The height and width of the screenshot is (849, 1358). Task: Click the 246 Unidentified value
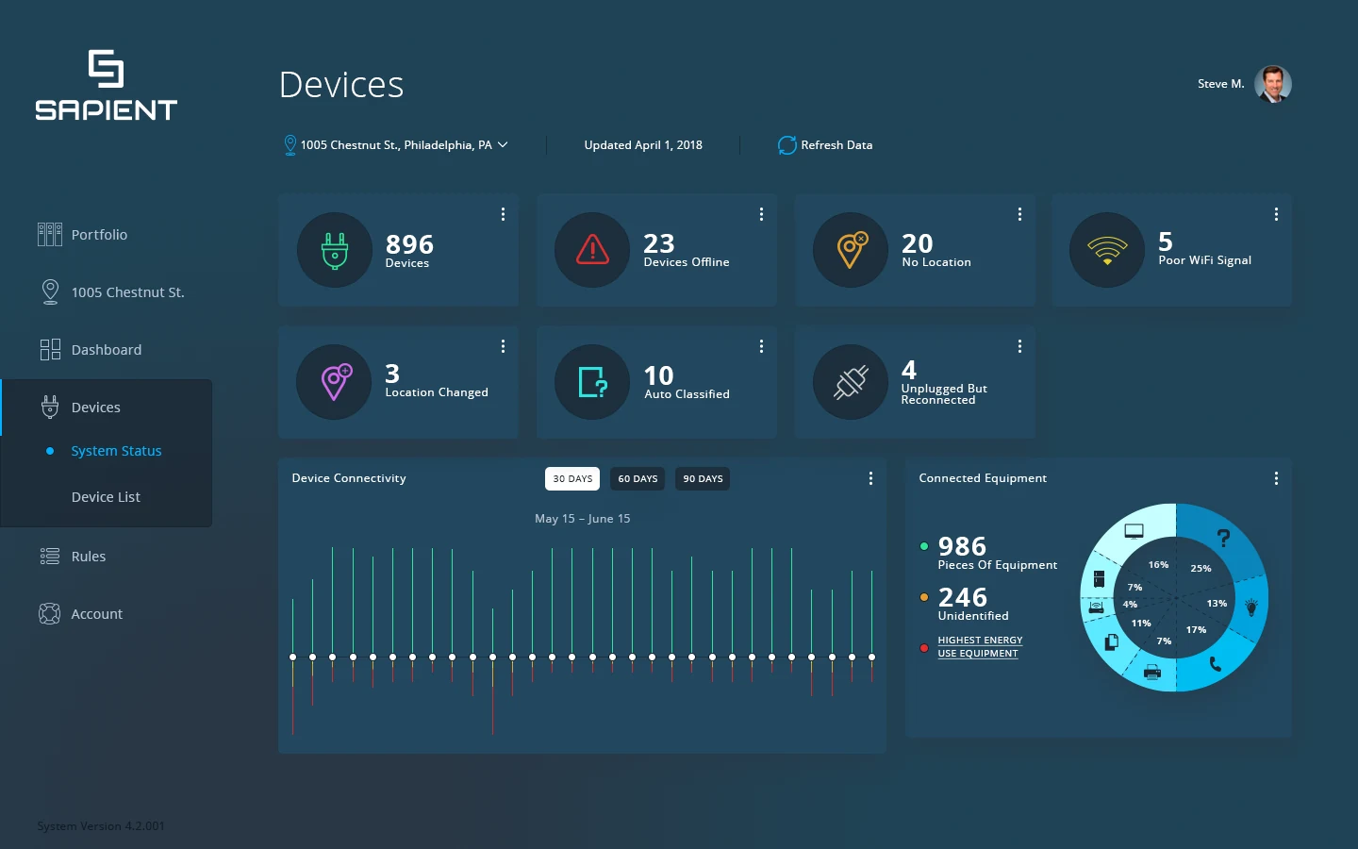tap(962, 597)
